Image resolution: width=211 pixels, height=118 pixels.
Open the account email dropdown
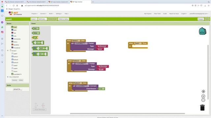click(x=199, y=14)
